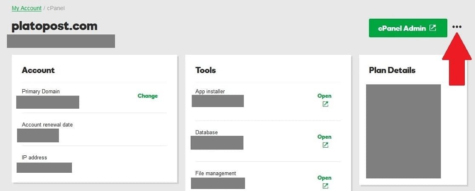Image resolution: width=475 pixels, height=191 pixels.
Task: Click the Plan Details heading
Action: (392, 70)
